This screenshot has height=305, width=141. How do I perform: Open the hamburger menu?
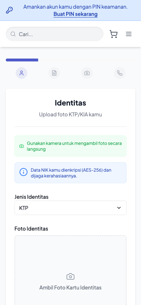pos(129,34)
